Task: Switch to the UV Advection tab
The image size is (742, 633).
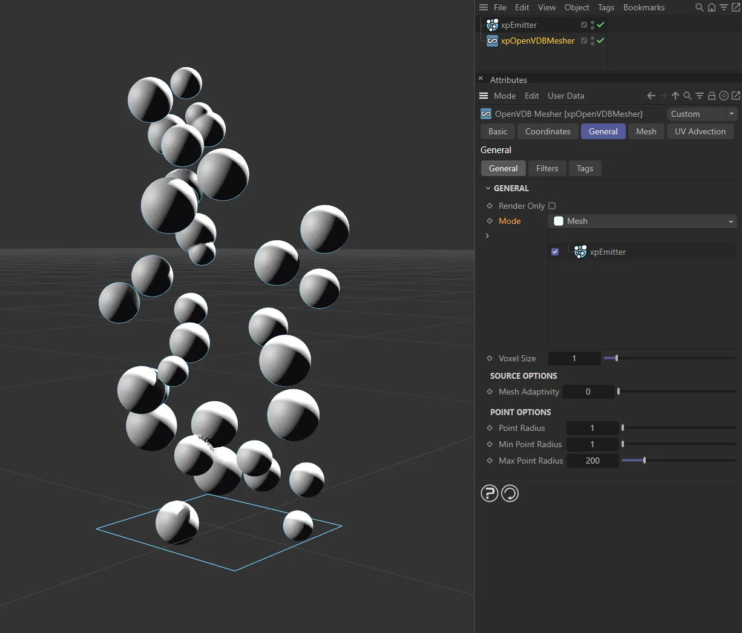Action: coord(700,131)
